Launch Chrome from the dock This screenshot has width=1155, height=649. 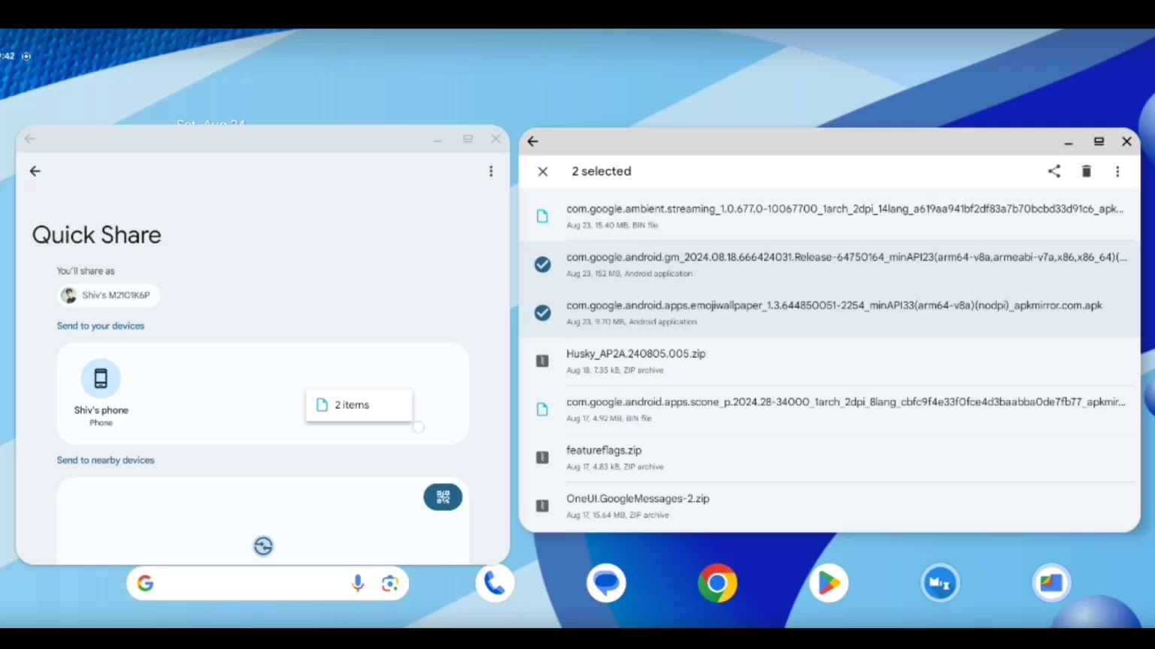point(717,583)
